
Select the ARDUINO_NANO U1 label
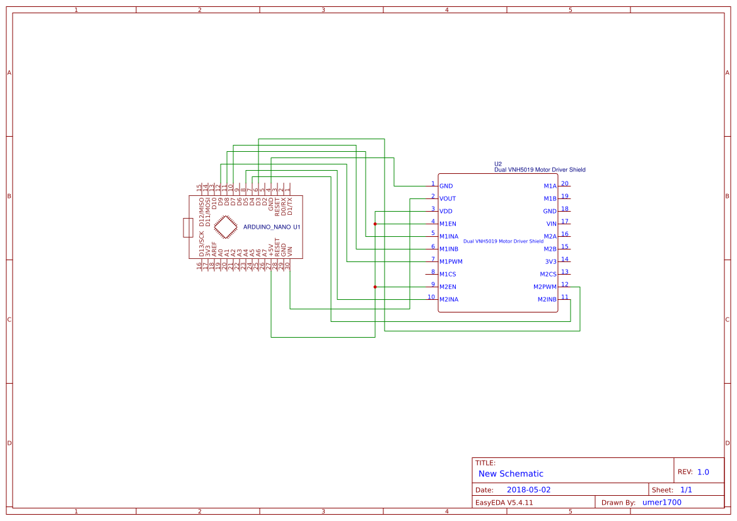pyautogui.click(x=272, y=227)
